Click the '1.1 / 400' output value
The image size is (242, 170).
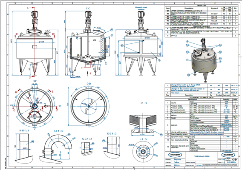click(226, 136)
